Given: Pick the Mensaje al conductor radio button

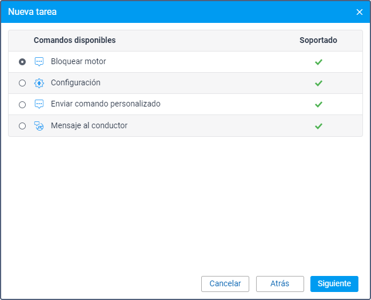Looking at the screenshot, I should [x=22, y=126].
